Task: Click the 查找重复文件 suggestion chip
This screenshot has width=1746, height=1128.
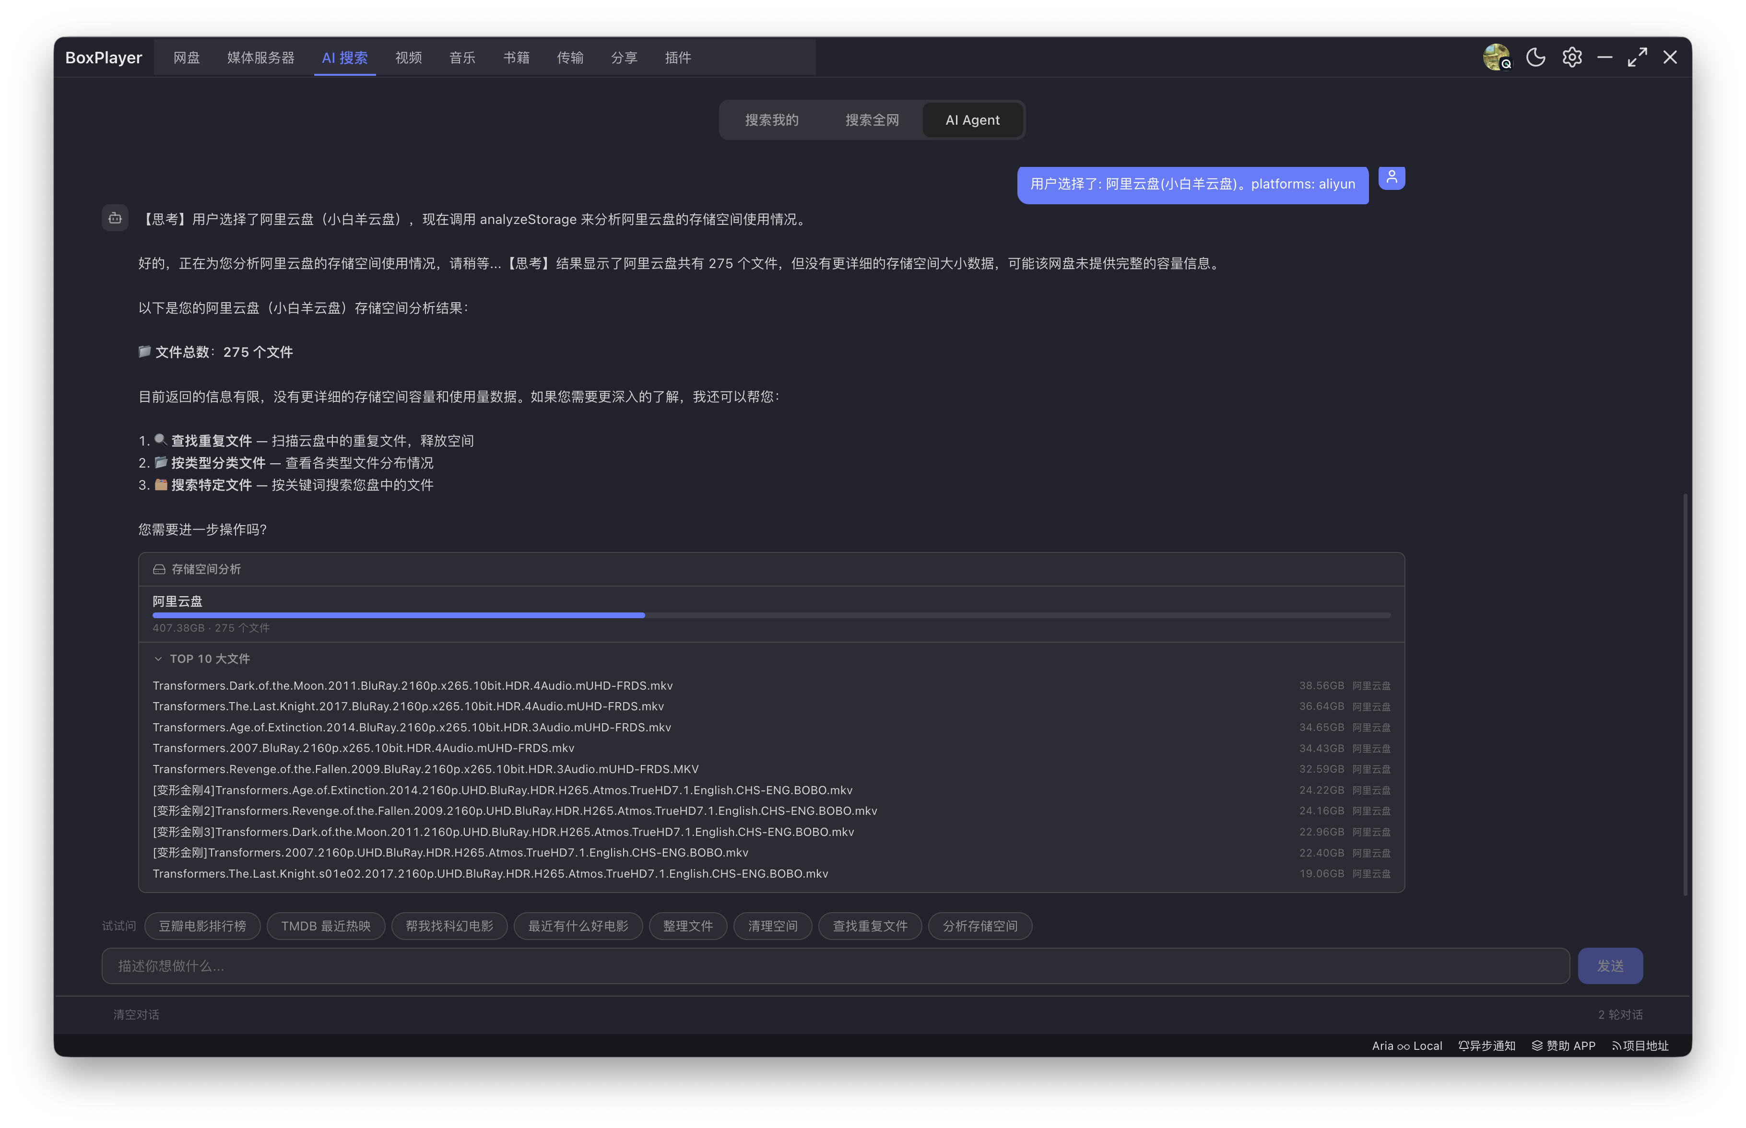Action: click(870, 926)
